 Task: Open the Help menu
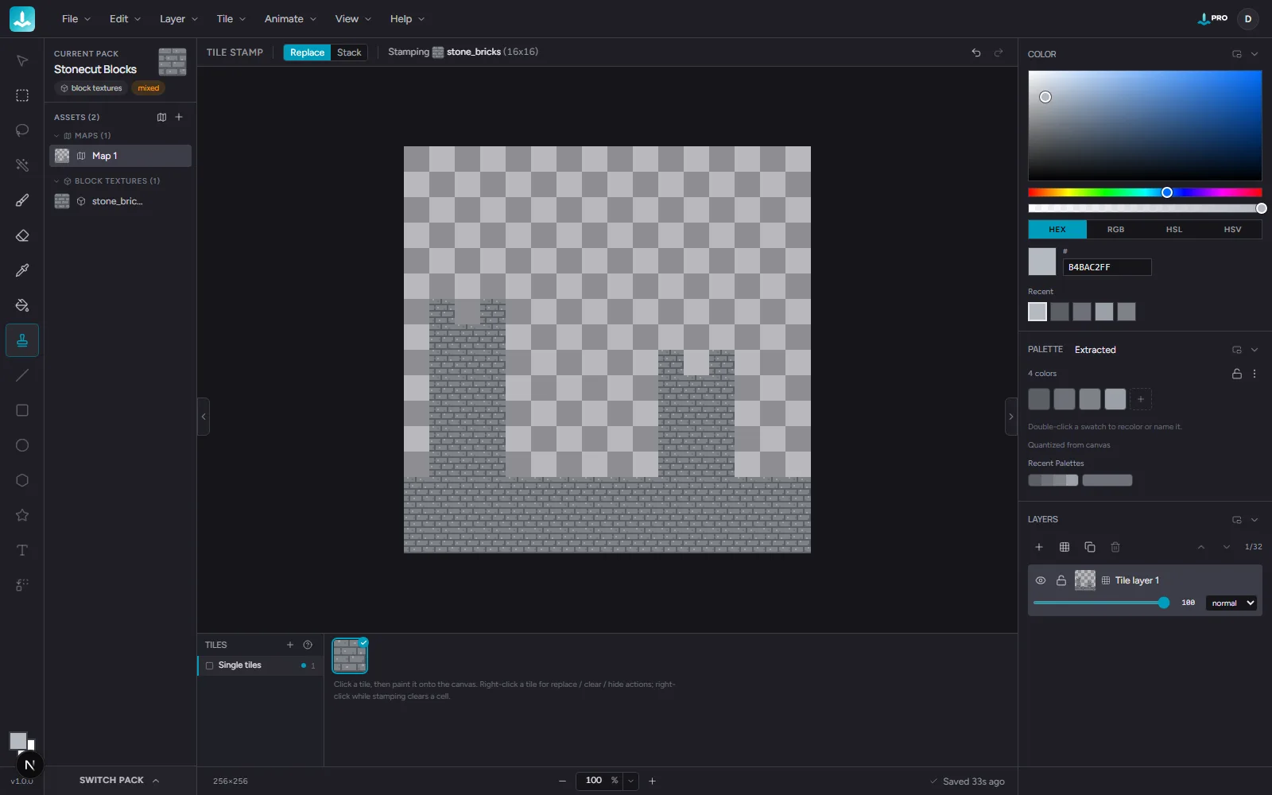coord(407,19)
